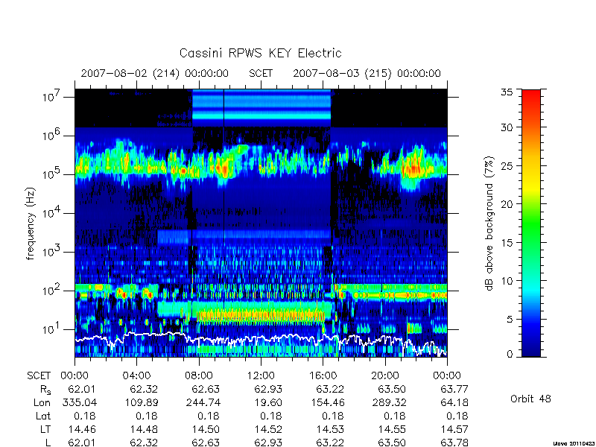
Task: Click the 04:00 time tick label
Action: coord(136,375)
